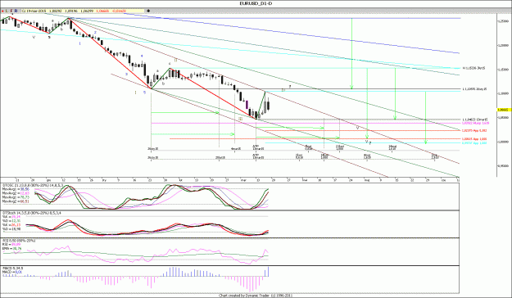The height and width of the screenshot is (298, 512).
Task: Click the red dot record icon
Action: coord(2,11)
